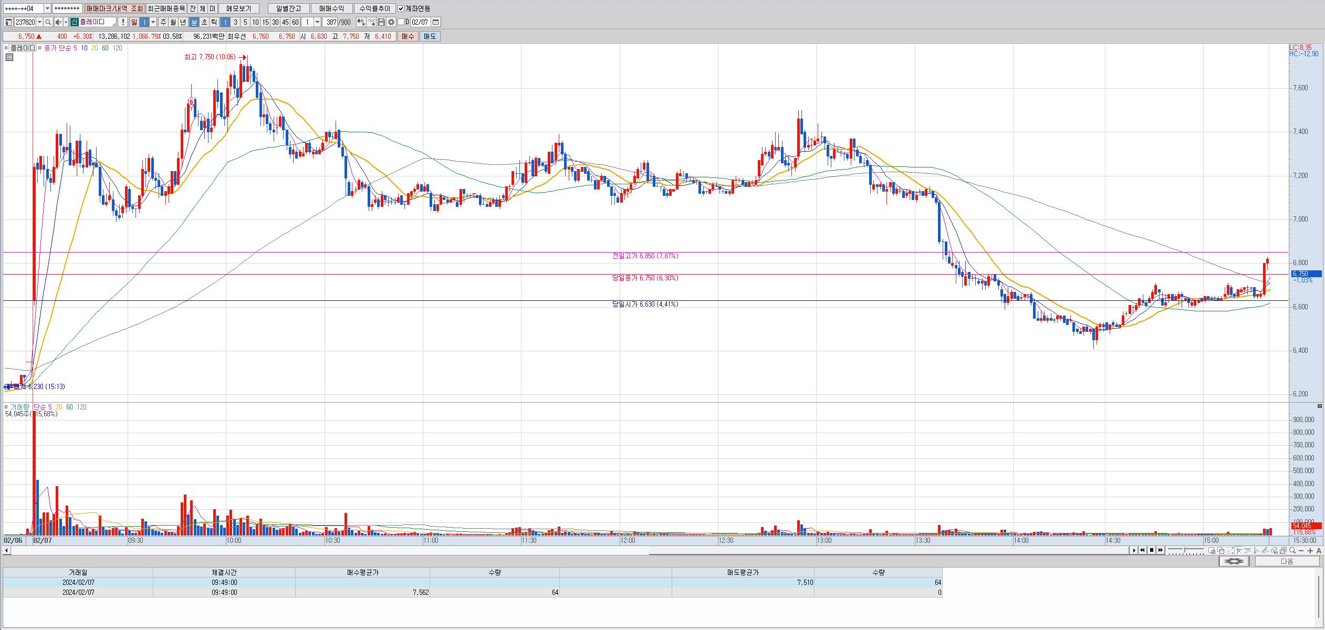Click the fast forward chart control
Image resolution: width=1325 pixels, height=630 pixels.
coord(1161,550)
